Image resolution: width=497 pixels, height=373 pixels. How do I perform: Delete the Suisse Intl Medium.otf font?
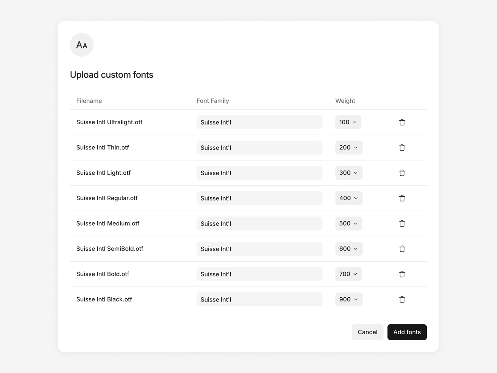point(402,223)
